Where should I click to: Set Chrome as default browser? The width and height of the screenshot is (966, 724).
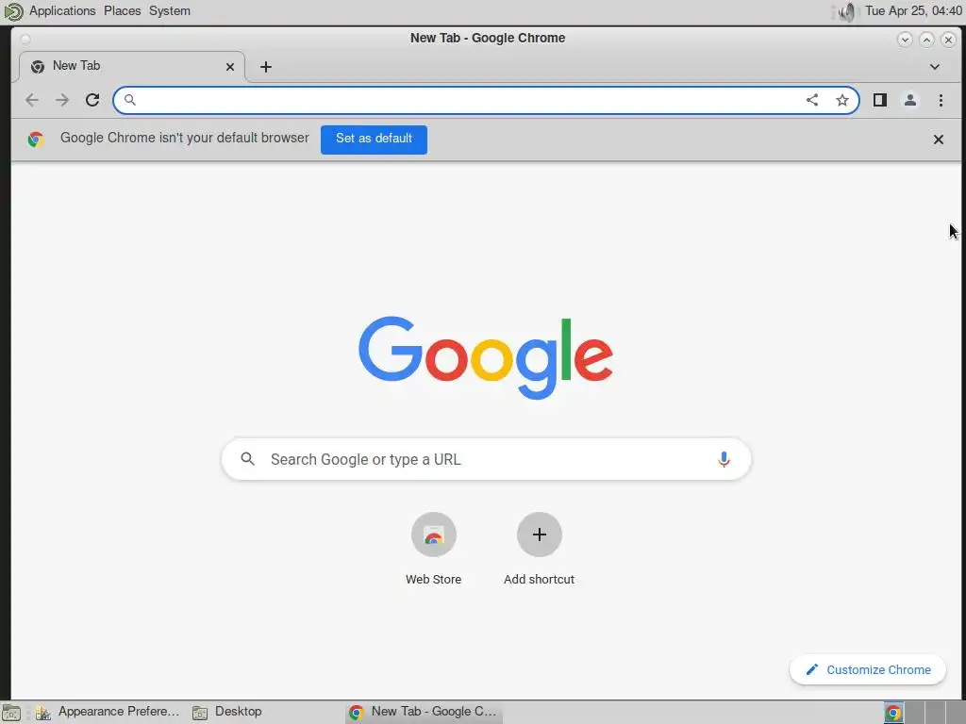[x=374, y=140]
